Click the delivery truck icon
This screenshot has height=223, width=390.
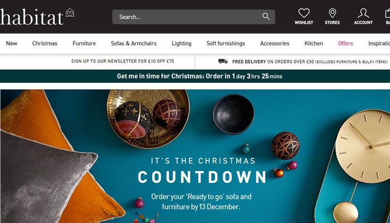(x=223, y=61)
